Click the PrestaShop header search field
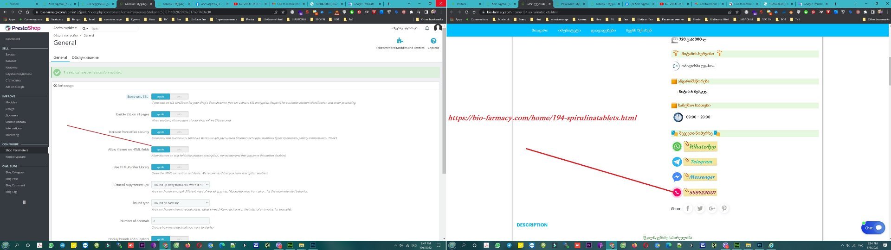 pyautogui.click(x=114, y=28)
